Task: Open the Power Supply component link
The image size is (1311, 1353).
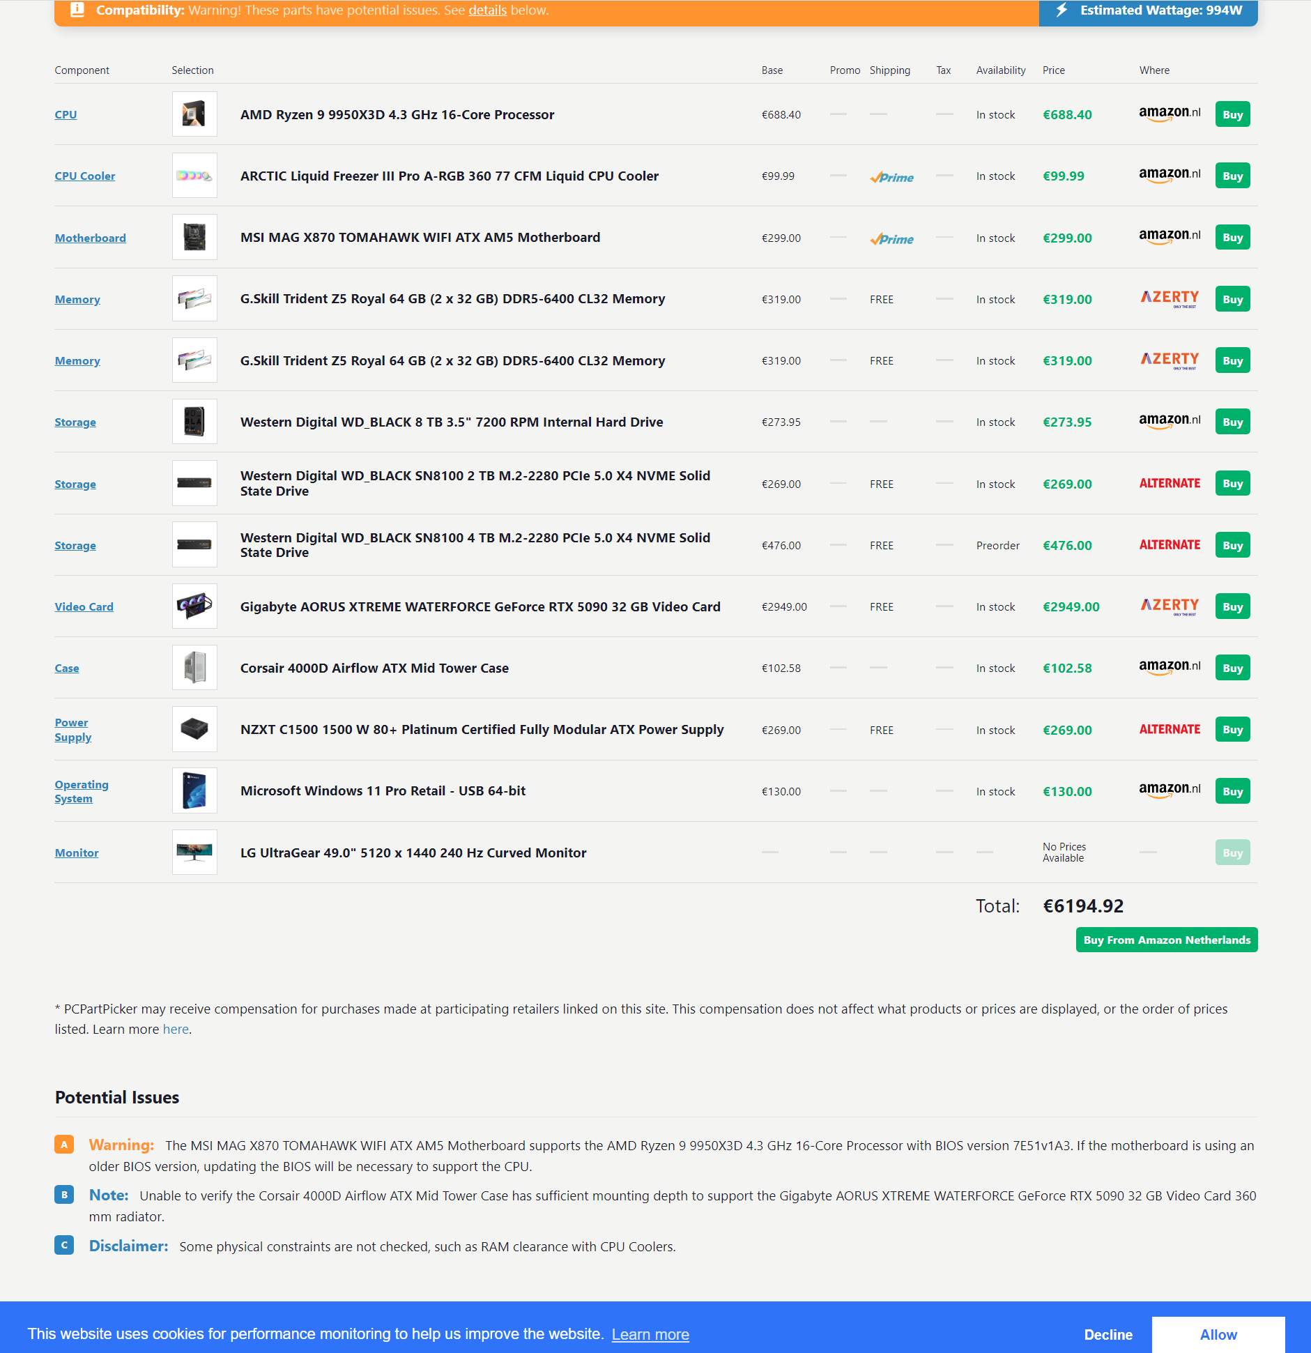Action: point(72,730)
